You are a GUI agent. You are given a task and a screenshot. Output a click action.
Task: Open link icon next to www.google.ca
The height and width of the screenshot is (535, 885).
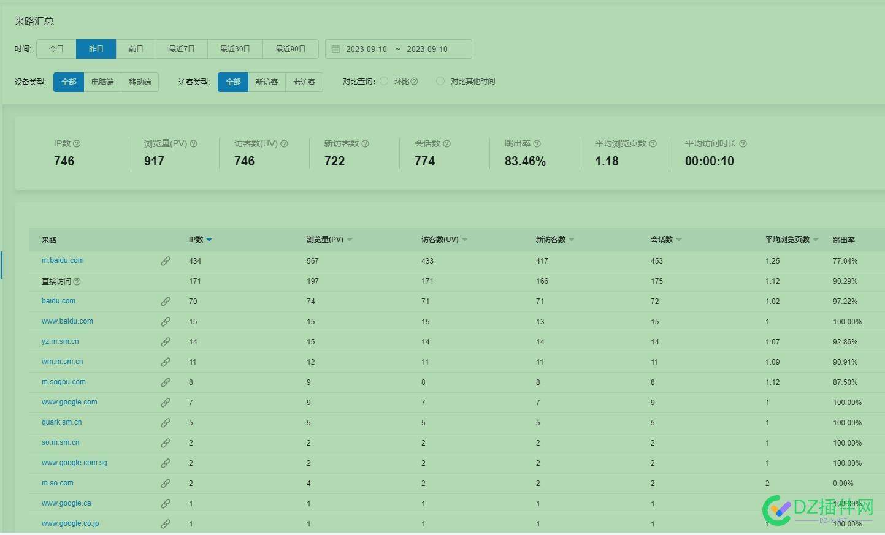click(166, 504)
